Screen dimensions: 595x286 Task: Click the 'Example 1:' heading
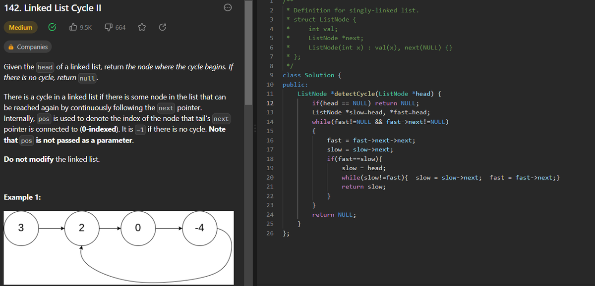click(x=22, y=197)
